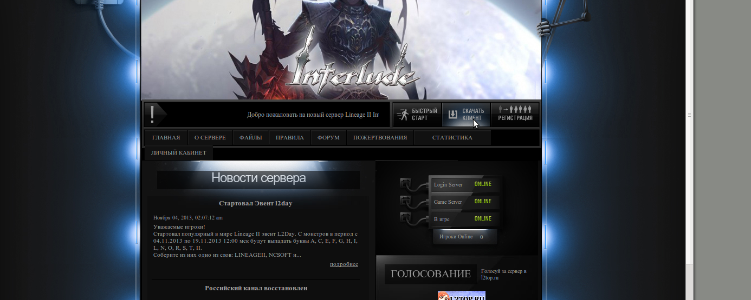Click the welcome marquee text Добро пожаловать
The height and width of the screenshot is (300, 751).
313,115
